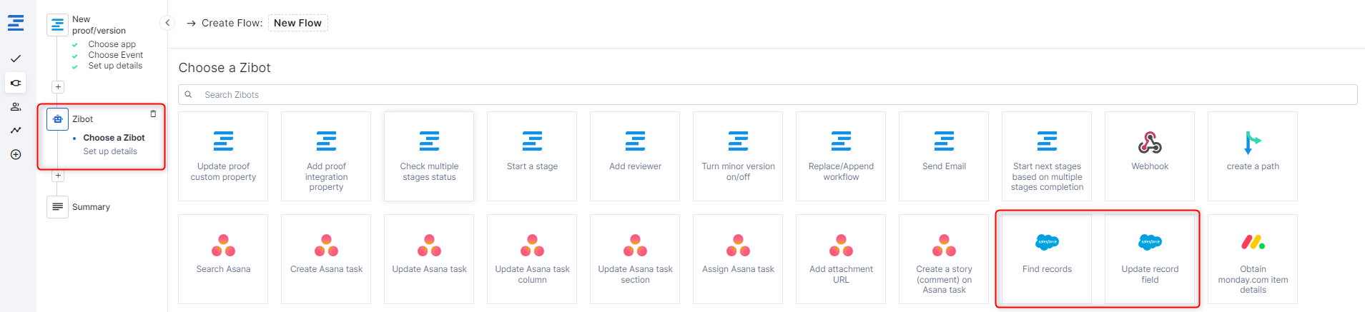Choose the Create Asana task zibot
Screen dimensions: 1365x312
click(x=326, y=258)
